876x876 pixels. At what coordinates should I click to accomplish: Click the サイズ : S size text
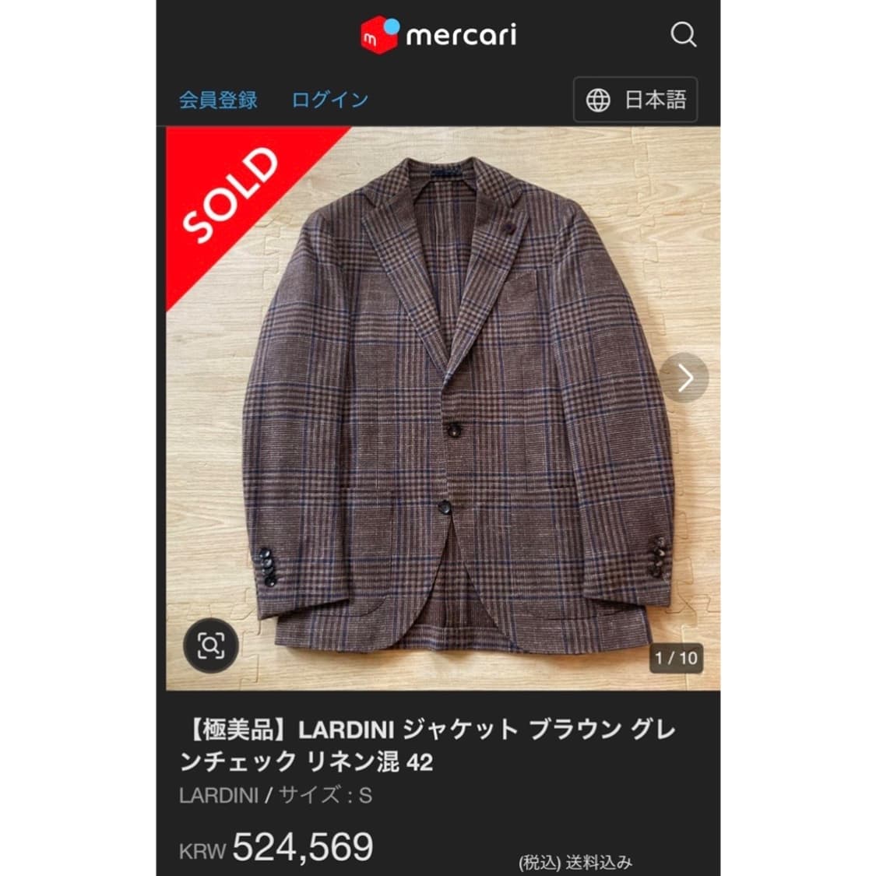[x=325, y=795]
